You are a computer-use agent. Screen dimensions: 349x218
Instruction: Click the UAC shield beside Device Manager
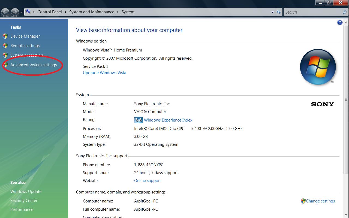click(5, 36)
